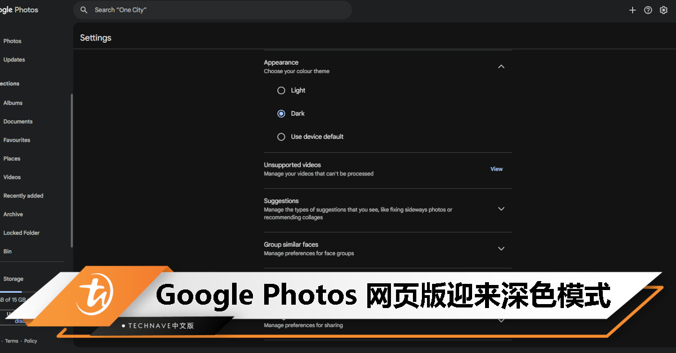Open the help question mark icon

coord(648,10)
